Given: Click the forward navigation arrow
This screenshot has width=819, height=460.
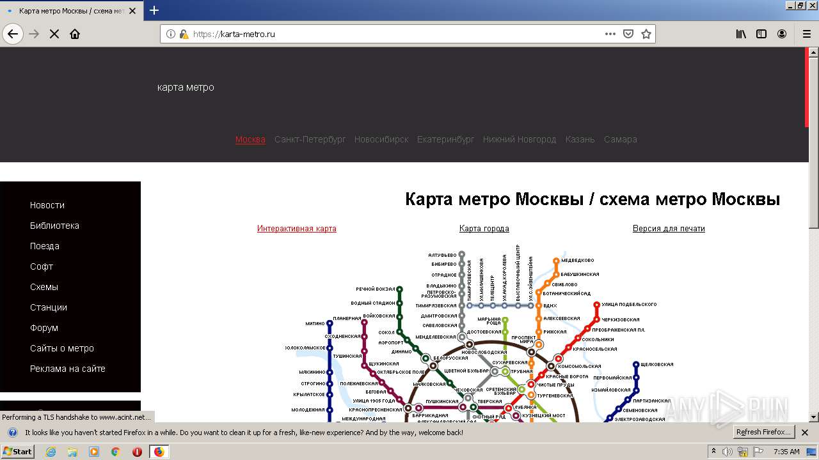Looking at the screenshot, I should (34, 34).
